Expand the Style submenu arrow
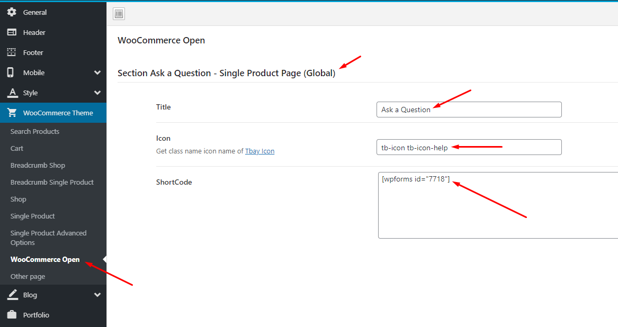618x327 pixels. tap(97, 93)
